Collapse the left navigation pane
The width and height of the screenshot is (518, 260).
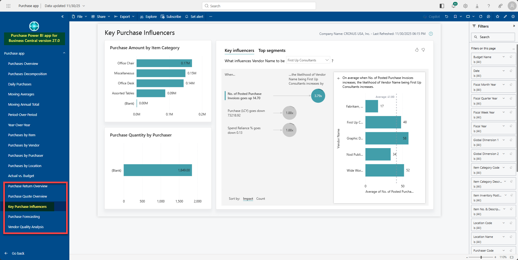pos(63,16)
